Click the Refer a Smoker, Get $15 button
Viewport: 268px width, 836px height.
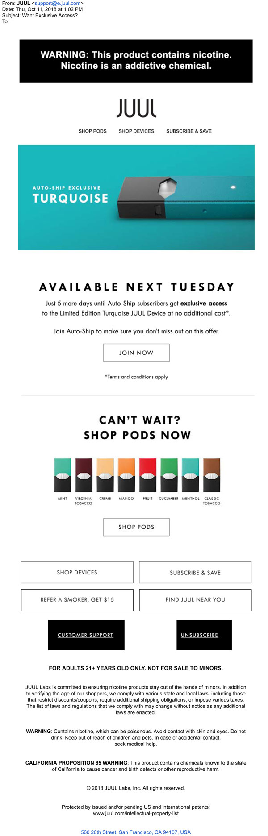[x=77, y=600]
